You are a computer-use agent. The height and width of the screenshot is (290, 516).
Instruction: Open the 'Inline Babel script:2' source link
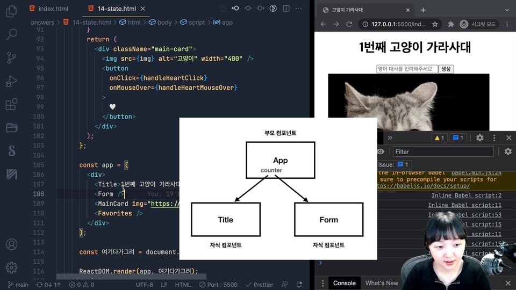tap(467, 195)
